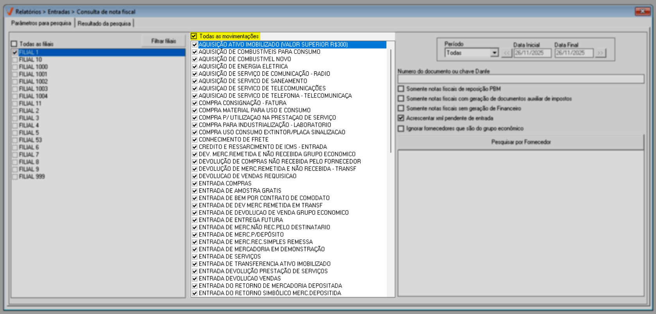Uncheck ENTRADA DE AMOSTRA GRATIS movement
Image resolution: width=656 pixels, height=314 pixels.
pos(195,191)
